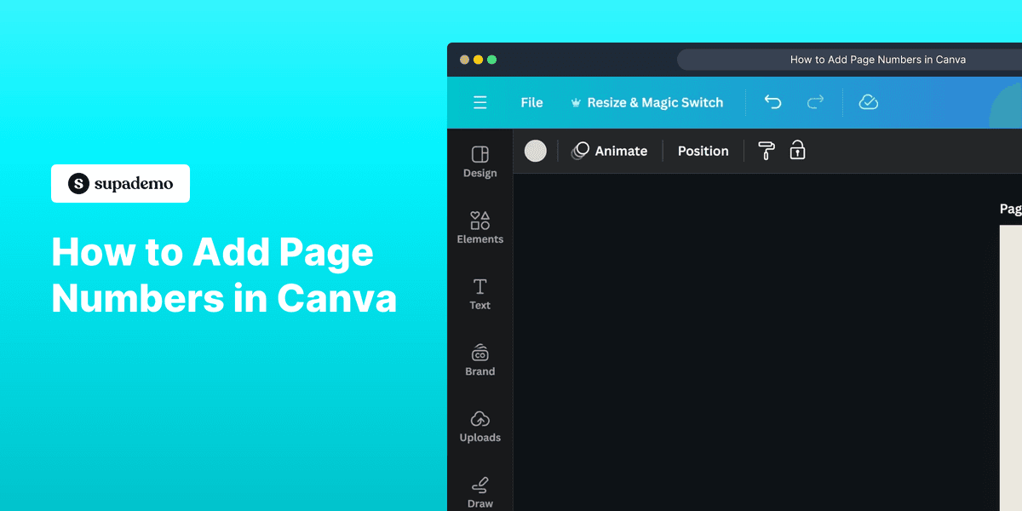
Task: Open the Animate options
Action: (x=611, y=150)
